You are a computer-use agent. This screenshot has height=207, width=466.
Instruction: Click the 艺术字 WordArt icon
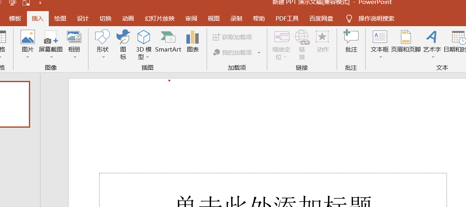[x=432, y=37]
